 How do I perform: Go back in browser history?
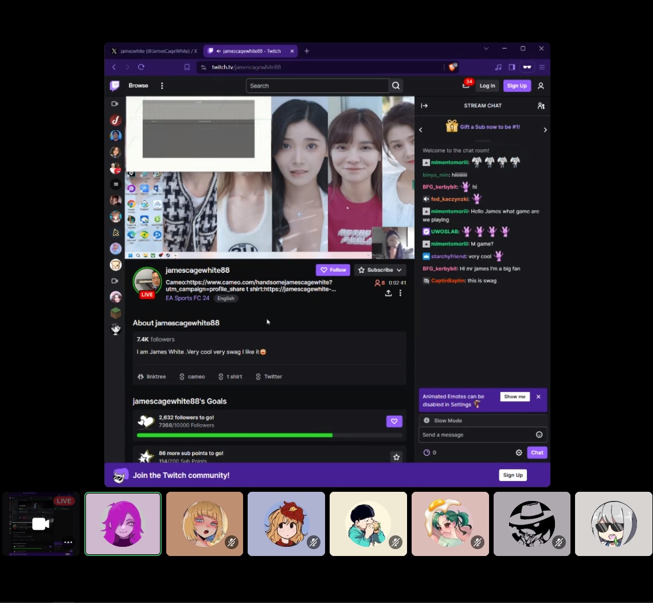click(114, 67)
